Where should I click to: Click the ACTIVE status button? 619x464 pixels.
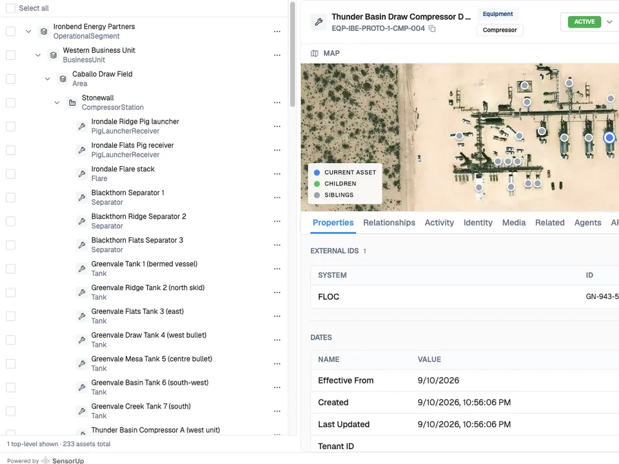coord(584,22)
